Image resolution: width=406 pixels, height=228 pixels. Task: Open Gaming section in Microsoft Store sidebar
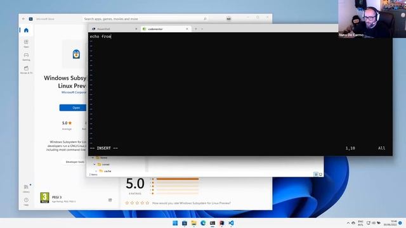coord(26,56)
